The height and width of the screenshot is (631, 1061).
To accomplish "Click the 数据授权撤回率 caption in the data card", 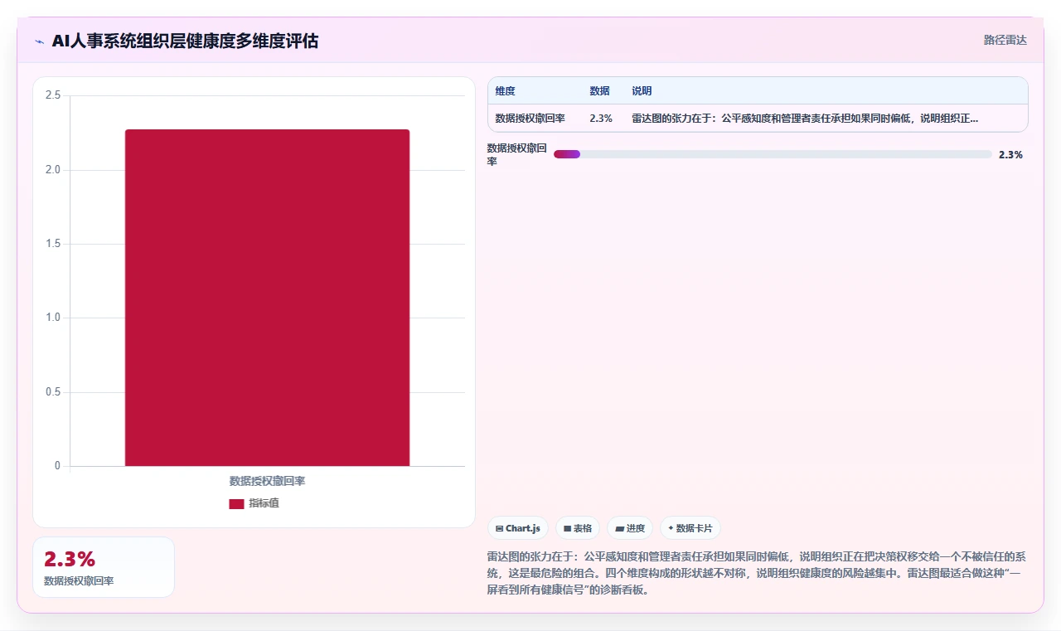I will 79,581.
